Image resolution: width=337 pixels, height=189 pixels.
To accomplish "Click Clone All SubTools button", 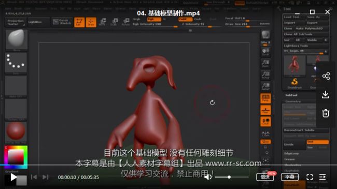I will pos(305,34).
